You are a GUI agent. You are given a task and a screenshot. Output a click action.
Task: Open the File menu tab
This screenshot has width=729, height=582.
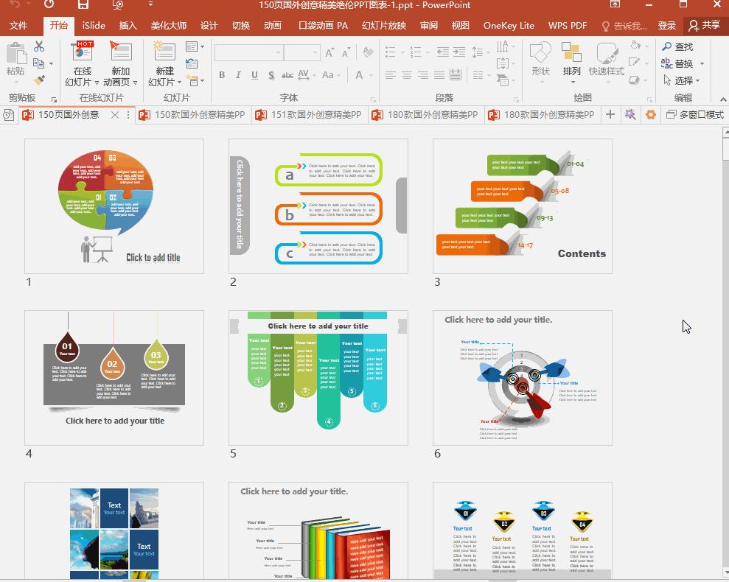18,26
